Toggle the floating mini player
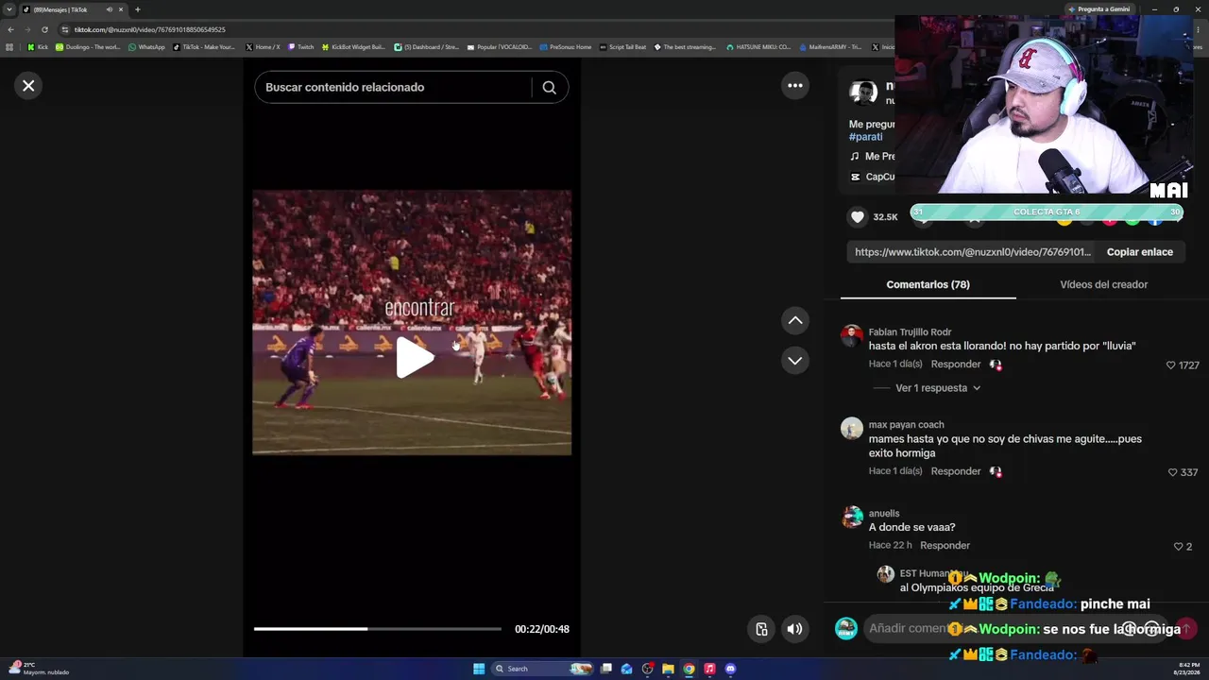 [x=761, y=629]
